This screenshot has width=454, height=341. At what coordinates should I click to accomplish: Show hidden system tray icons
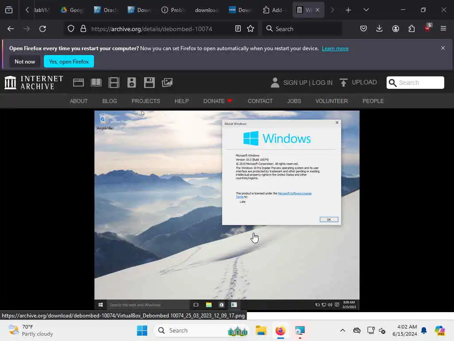click(343, 330)
